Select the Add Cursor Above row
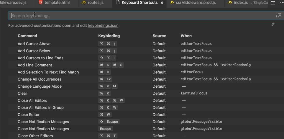The image size is (284, 139). [146, 44]
